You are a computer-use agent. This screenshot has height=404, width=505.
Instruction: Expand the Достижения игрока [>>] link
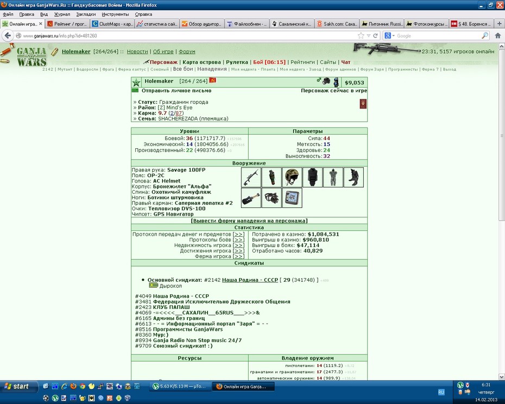(238, 251)
